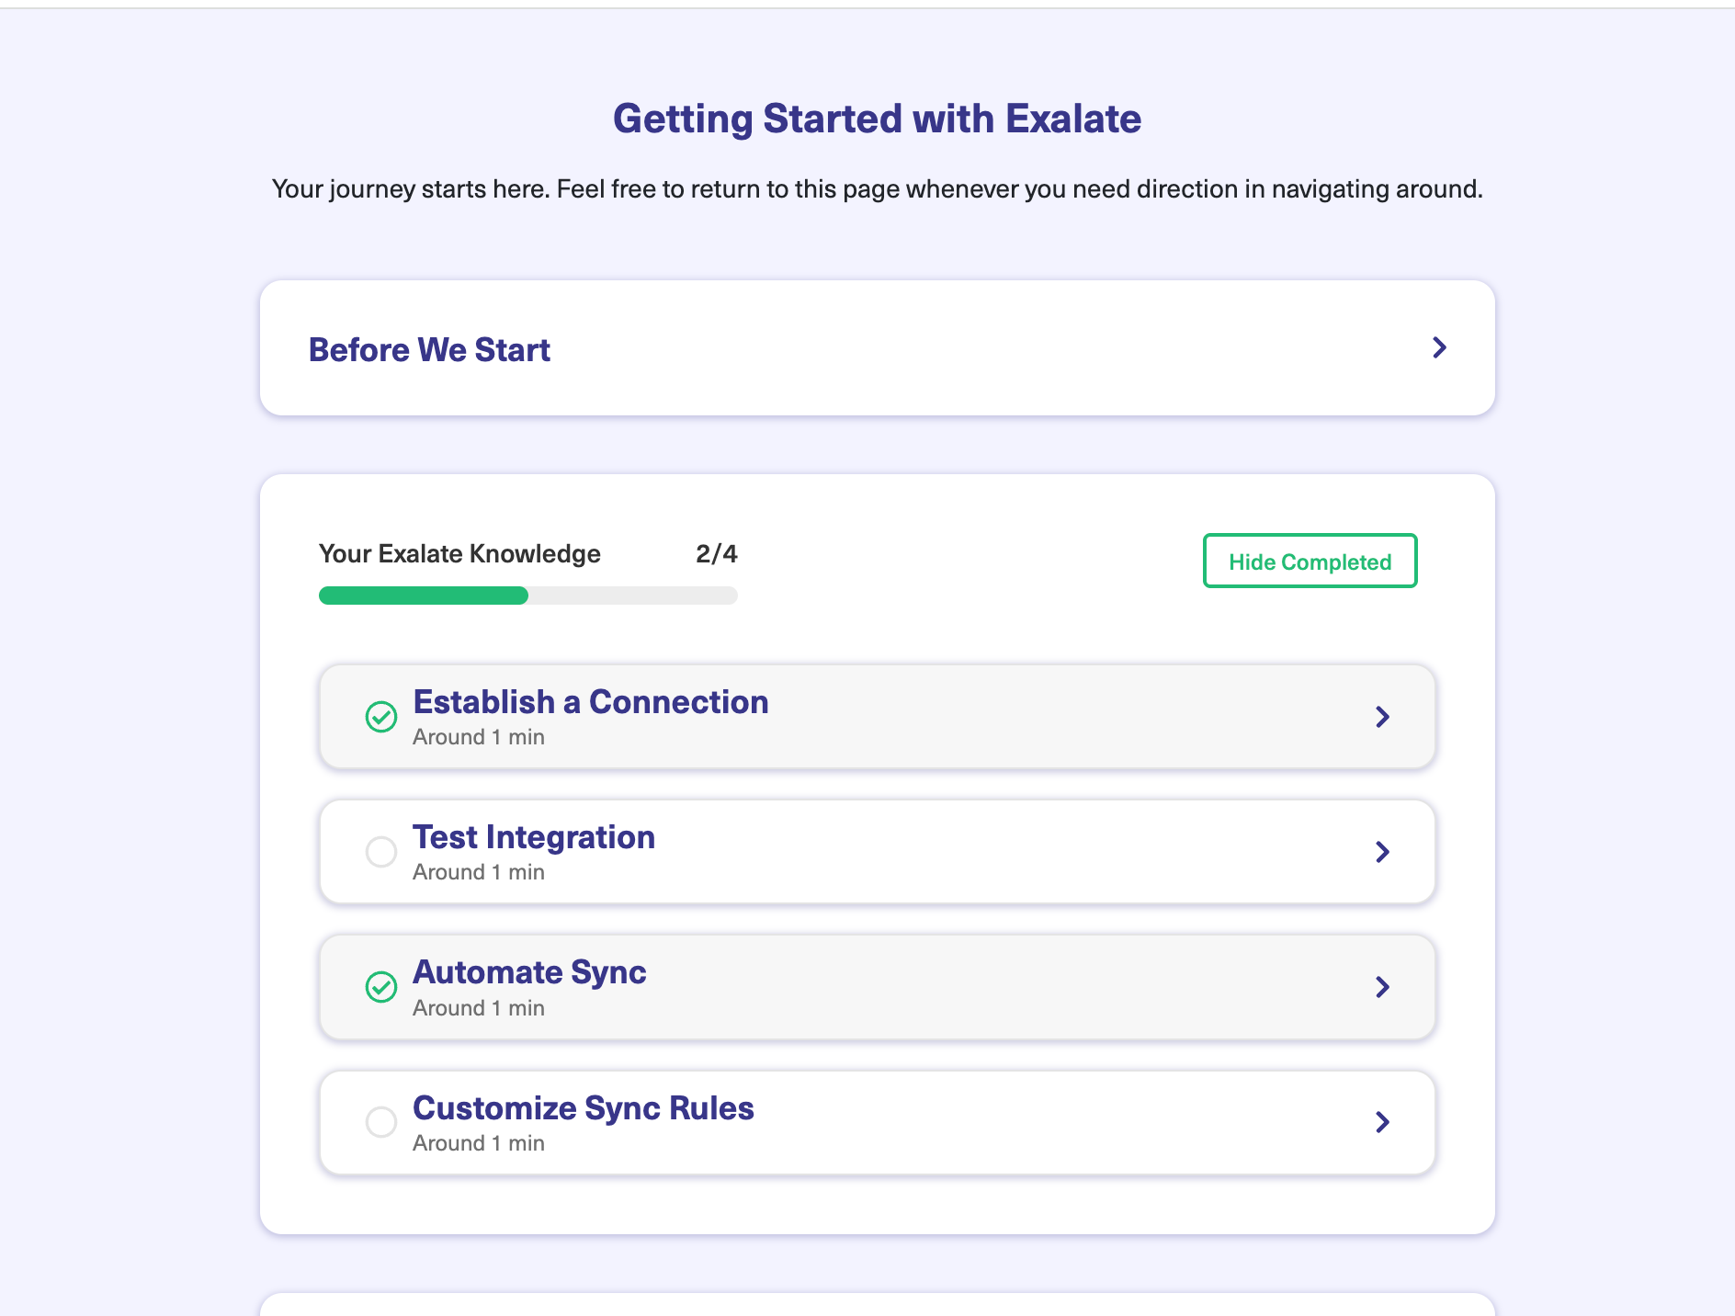
Task: Select the Establish a Connection title
Action: click(590, 702)
